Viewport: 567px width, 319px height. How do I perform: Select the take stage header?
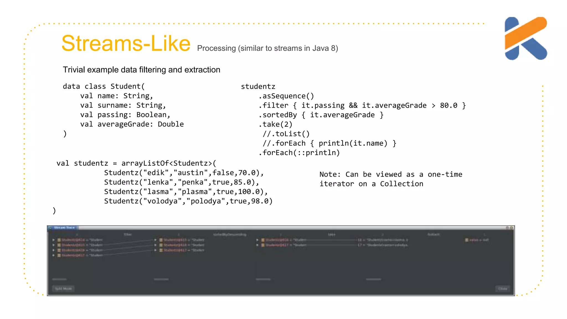331,235
